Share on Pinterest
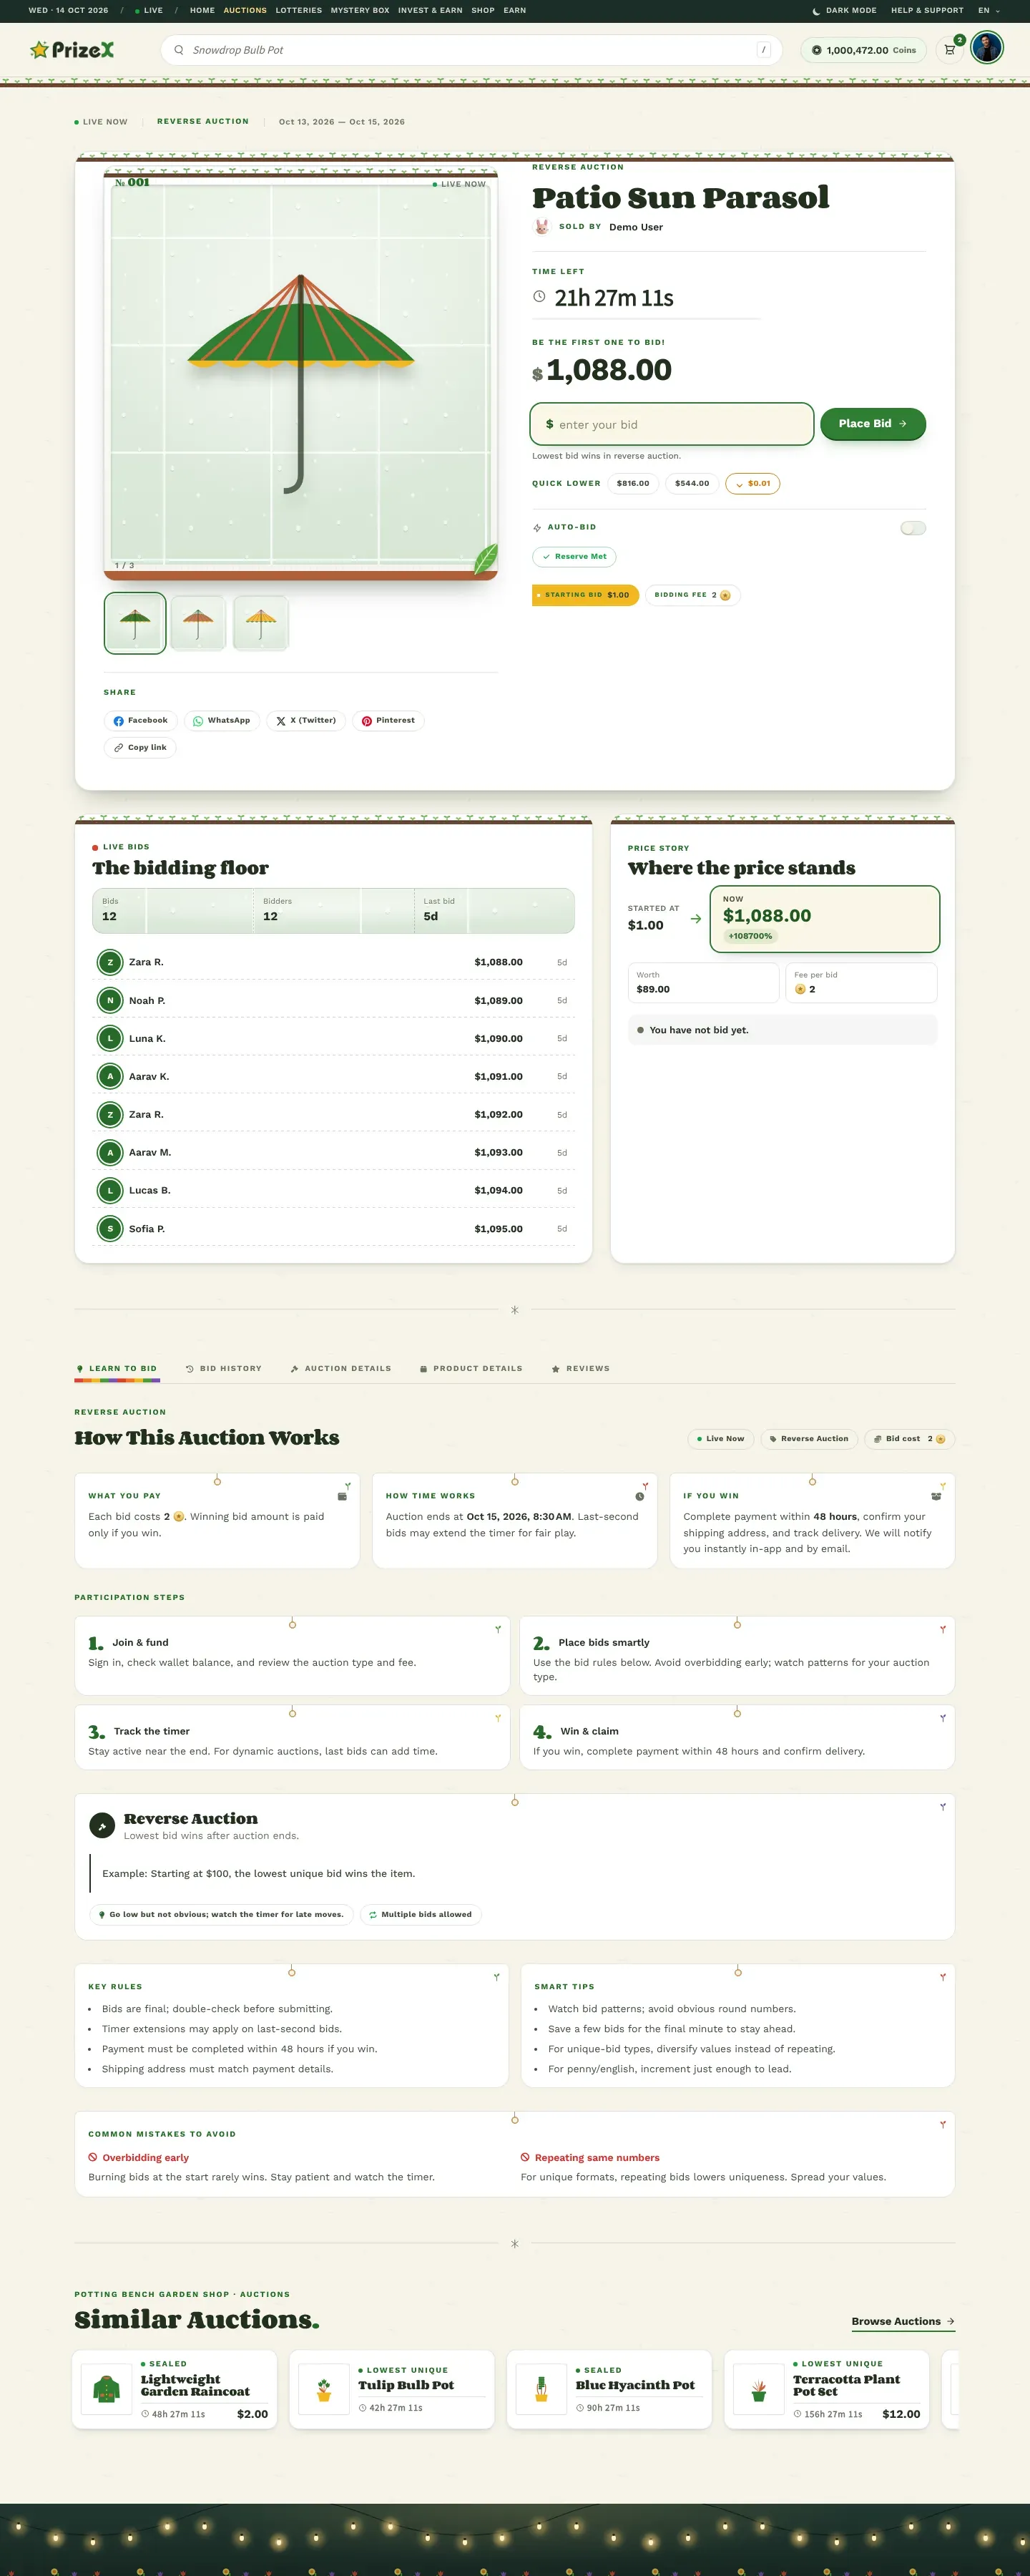Image resolution: width=1030 pixels, height=2576 pixels. (x=388, y=720)
